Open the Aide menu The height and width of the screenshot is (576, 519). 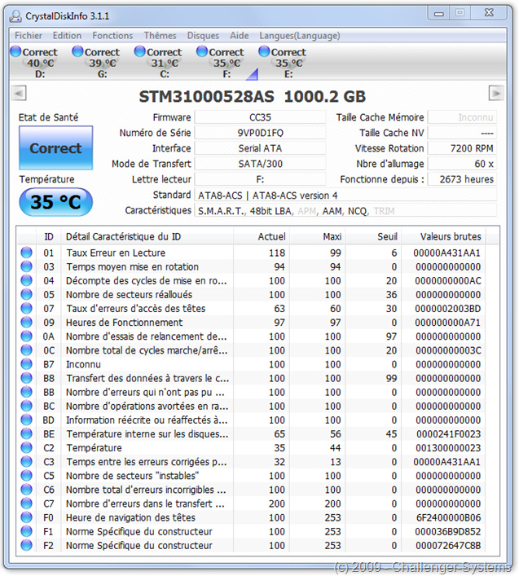(239, 36)
